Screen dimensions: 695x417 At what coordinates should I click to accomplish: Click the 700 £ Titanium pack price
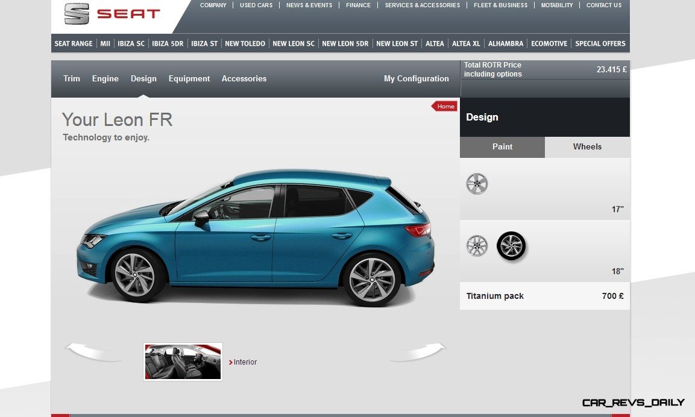pyautogui.click(x=613, y=296)
